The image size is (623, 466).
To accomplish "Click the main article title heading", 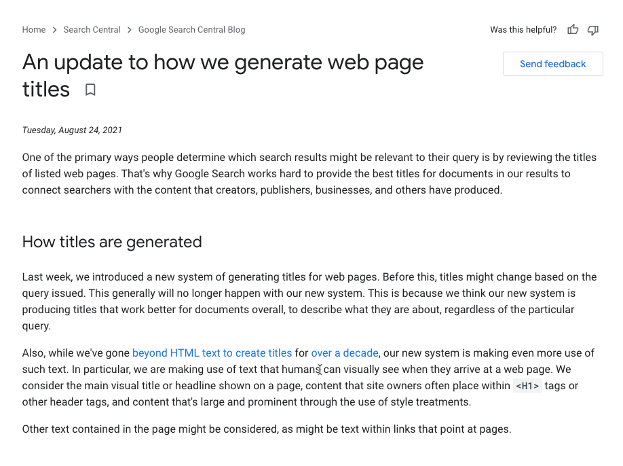I will [223, 63].
